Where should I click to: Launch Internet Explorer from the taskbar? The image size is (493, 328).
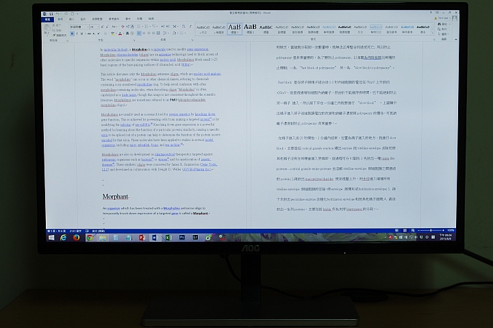point(64,238)
